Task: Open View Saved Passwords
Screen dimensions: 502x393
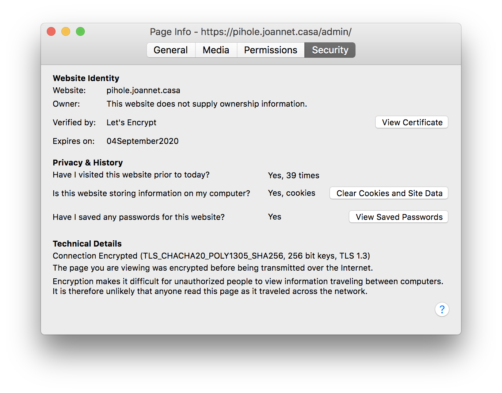Action: click(399, 217)
